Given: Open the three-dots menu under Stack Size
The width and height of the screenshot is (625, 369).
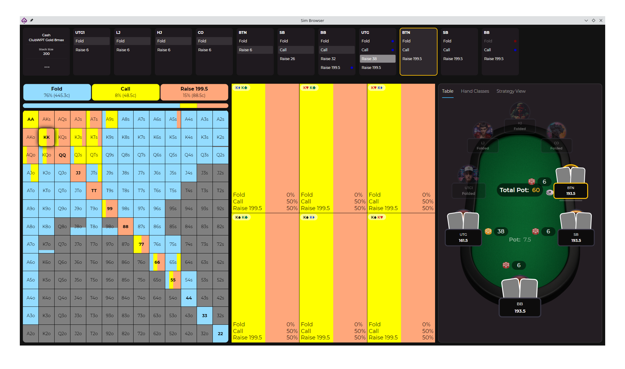Looking at the screenshot, I should (47, 67).
